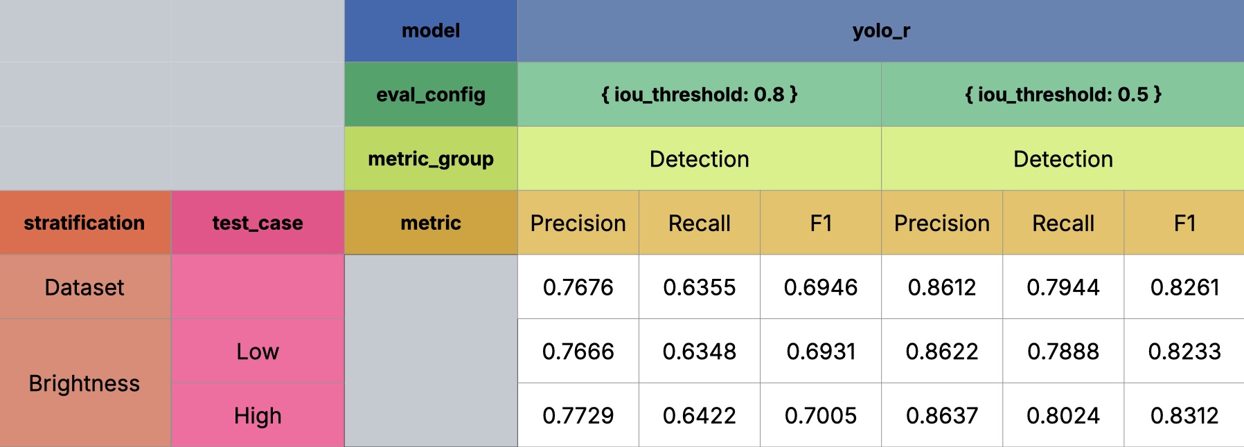The image size is (1244, 447).
Task: Select iou_threshold 0.5 config header
Action: coord(1063,95)
